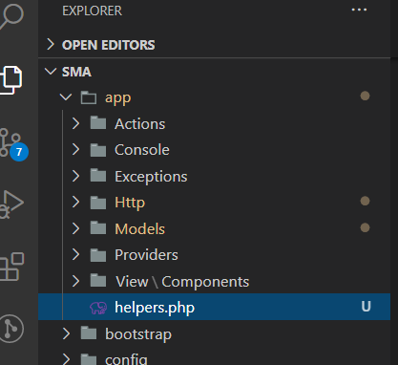Select the Explorer files icon

tap(10, 79)
